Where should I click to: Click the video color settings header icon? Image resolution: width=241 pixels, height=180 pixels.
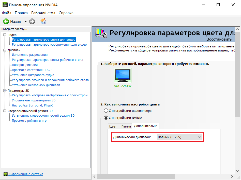(x=101, y=33)
